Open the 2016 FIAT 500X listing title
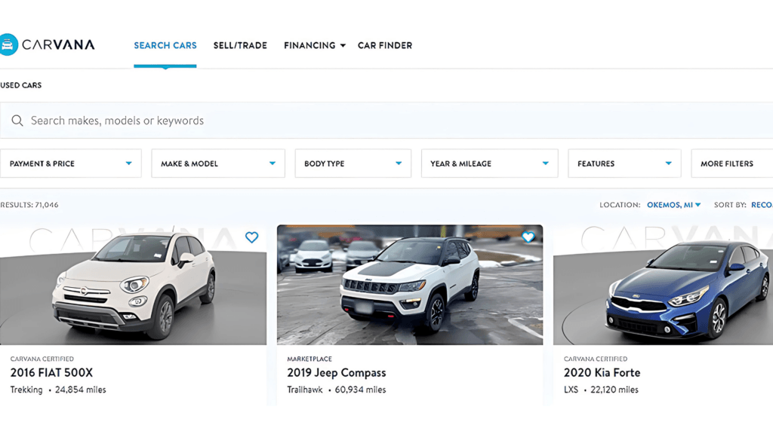Image resolution: width=773 pixels, height=434 pixels. coord(51,373)
